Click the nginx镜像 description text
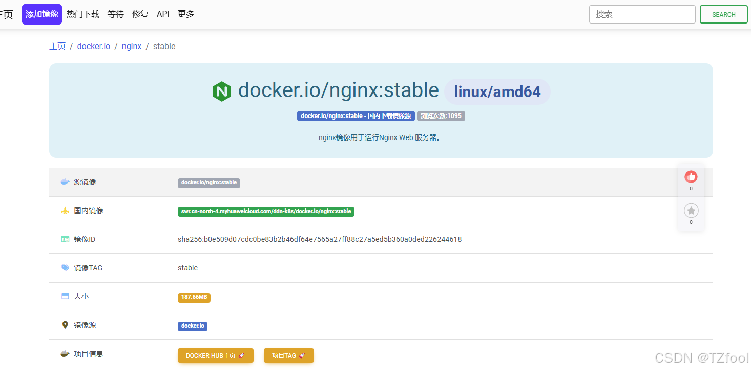This screenshot has width=751, height=371. click(380, 137)
